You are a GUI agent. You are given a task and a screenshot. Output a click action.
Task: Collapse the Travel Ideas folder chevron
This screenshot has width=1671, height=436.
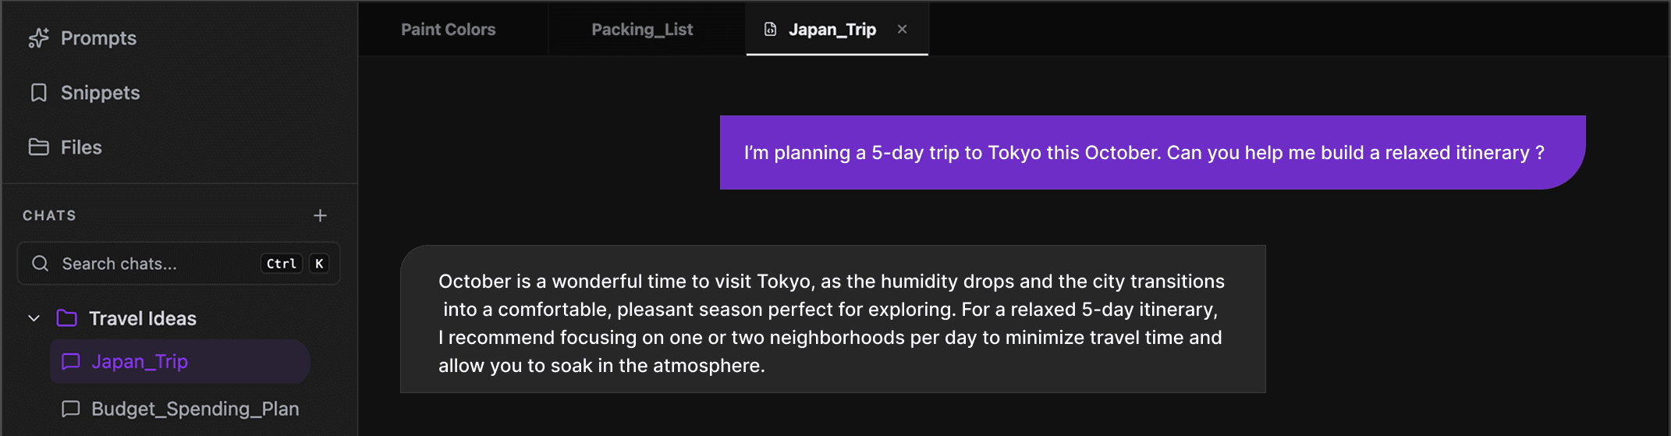pyautogui.click(x=34, y=318)
